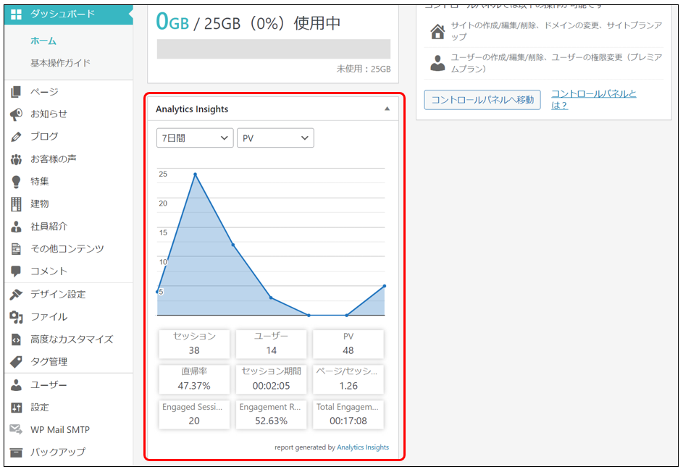Click the コントロールパネルへ移動 button
The image size is (683, 472).
click(482, 100)
